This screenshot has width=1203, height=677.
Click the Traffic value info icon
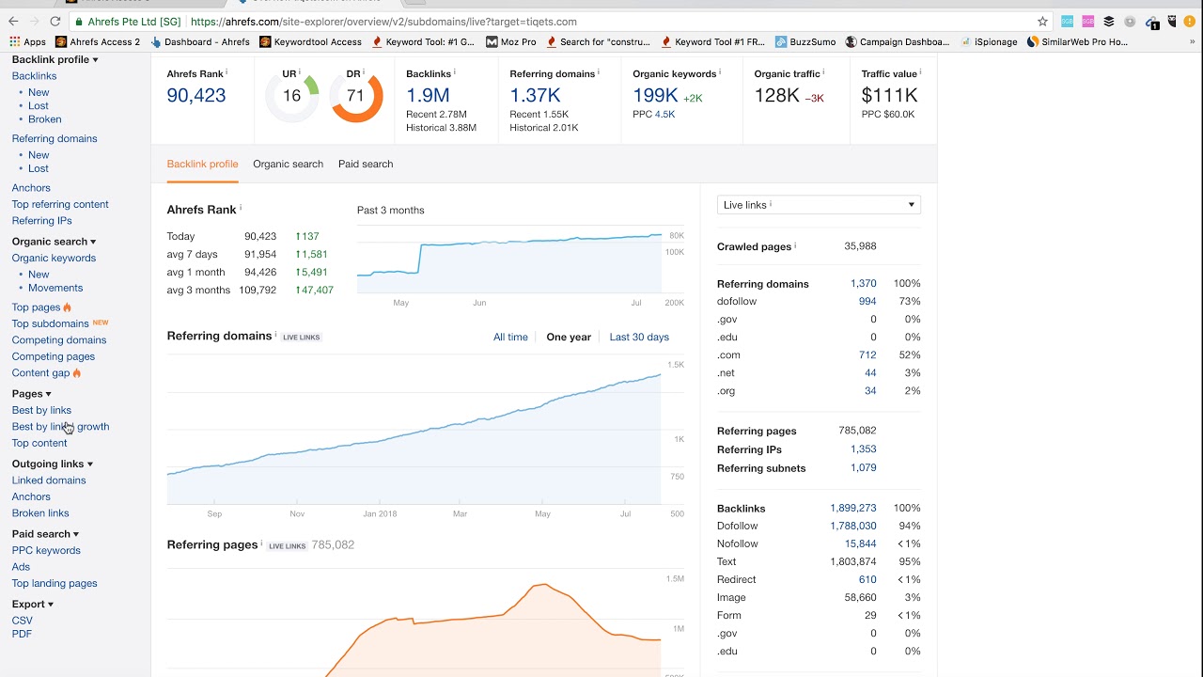click(921, 71)
